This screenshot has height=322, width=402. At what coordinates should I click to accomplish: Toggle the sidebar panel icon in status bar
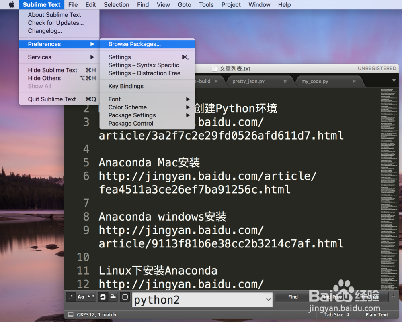tap(71, 315)
